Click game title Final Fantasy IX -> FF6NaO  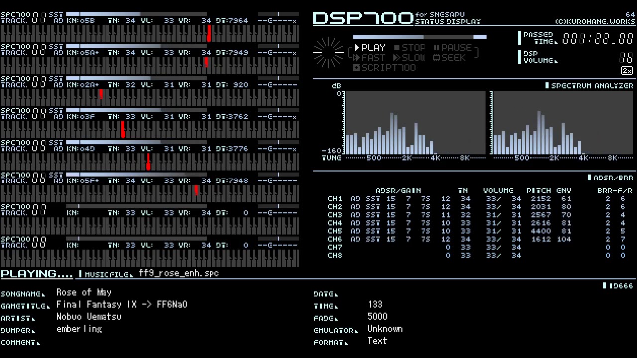[x=122, y=304]
